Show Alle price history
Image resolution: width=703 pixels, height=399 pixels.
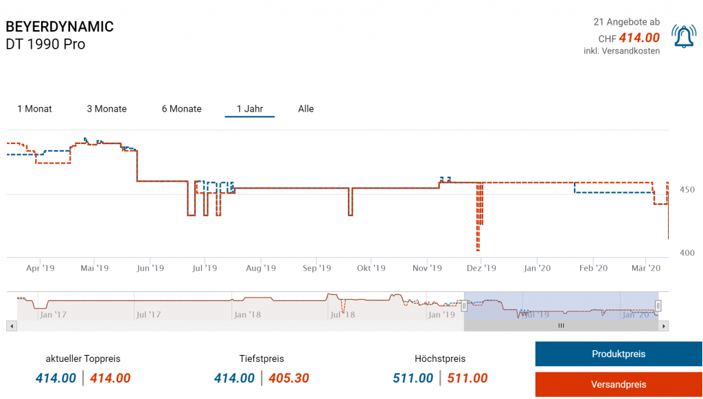[306, 109]
